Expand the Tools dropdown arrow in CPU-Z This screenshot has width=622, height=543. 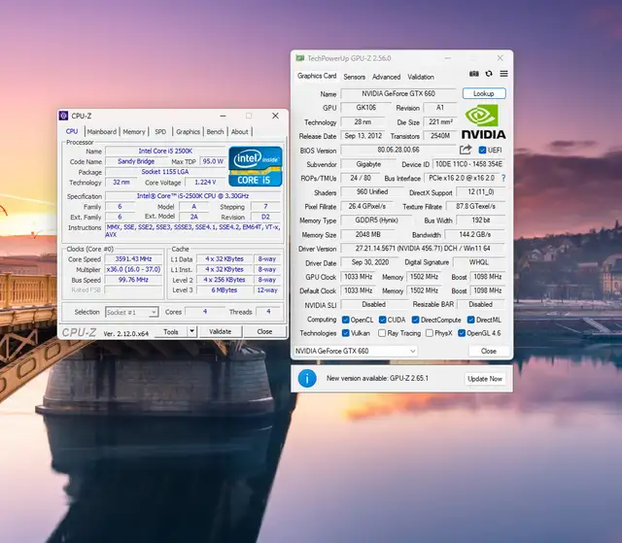(191, 331)
